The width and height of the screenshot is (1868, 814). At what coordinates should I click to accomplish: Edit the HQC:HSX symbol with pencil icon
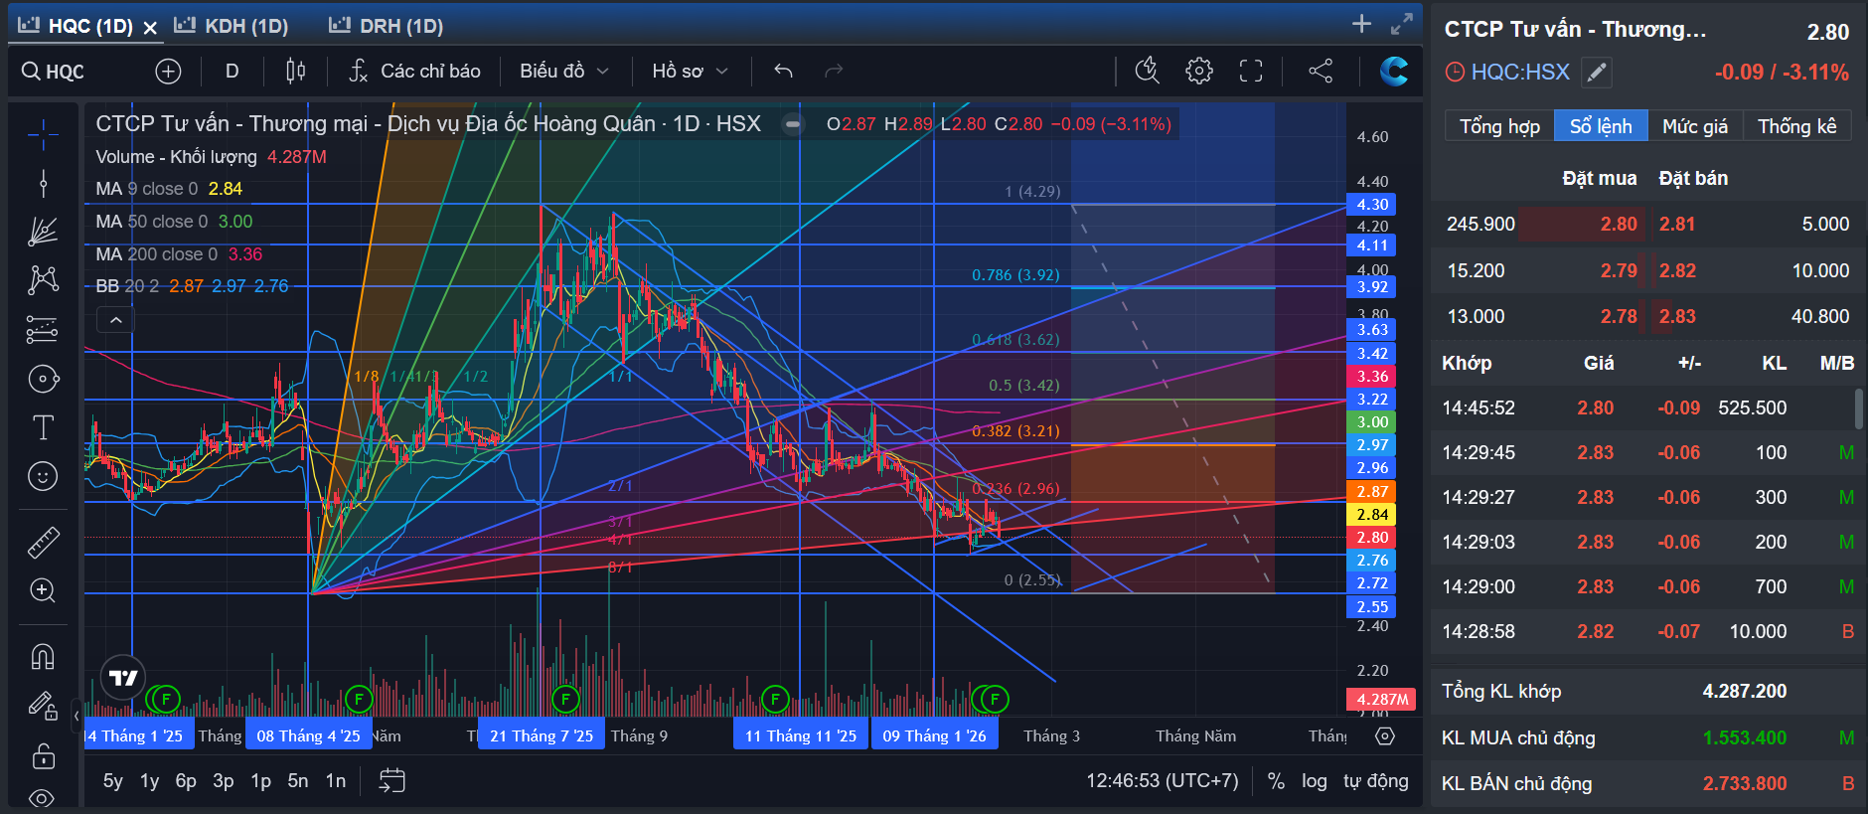(1596, 73)
